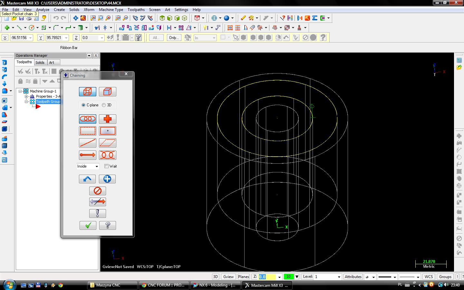464x290 pixels.
Task: Open the WCS button in status bar
Action: click(429, 276)
